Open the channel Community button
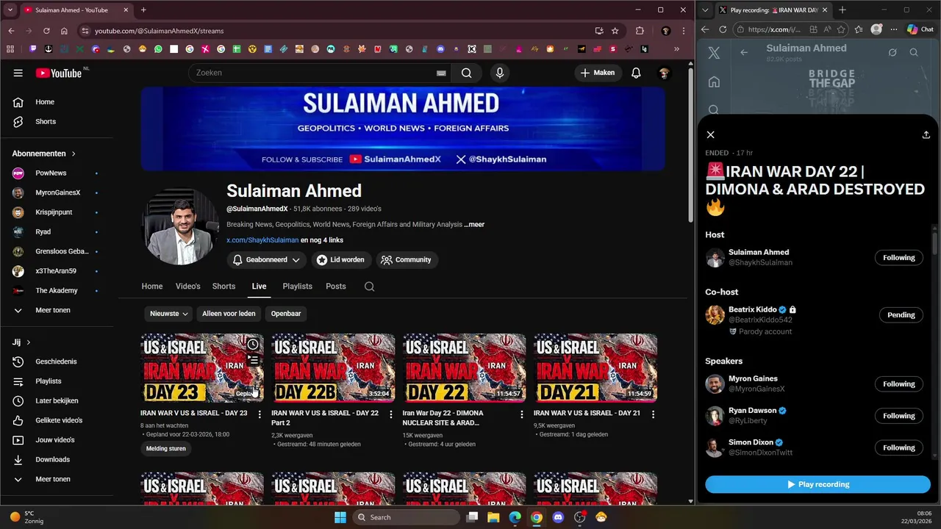941x529 pixels. [x=406, y=260]
